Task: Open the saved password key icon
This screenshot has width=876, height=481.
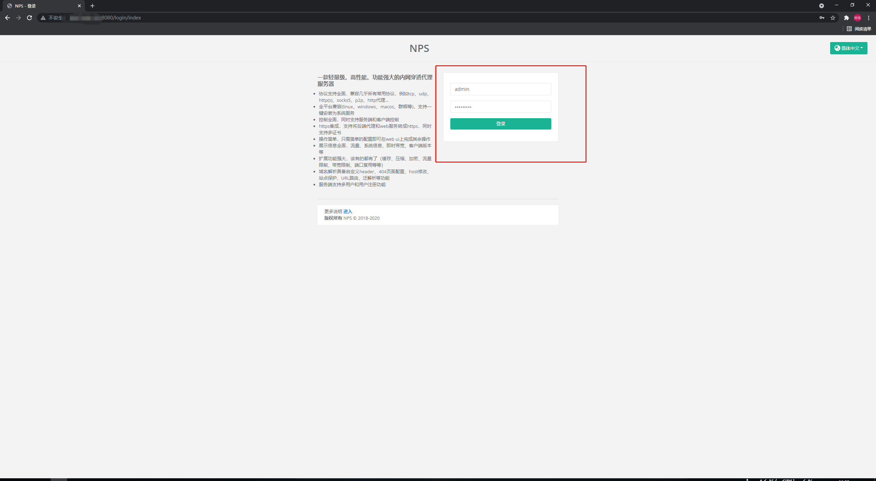Action: click(822, 18)
